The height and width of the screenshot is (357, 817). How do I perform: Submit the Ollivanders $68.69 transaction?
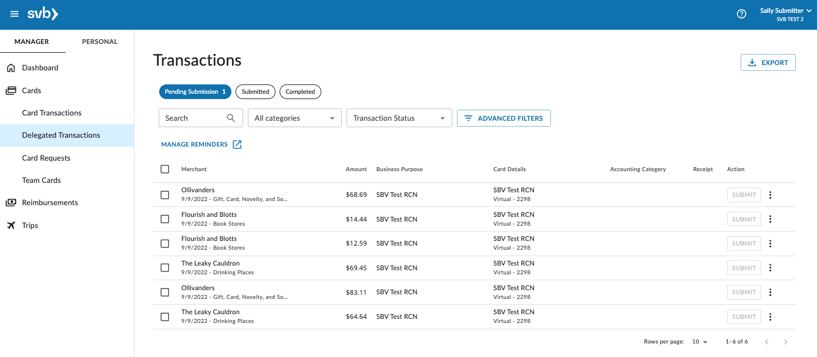tap(744, 195)
